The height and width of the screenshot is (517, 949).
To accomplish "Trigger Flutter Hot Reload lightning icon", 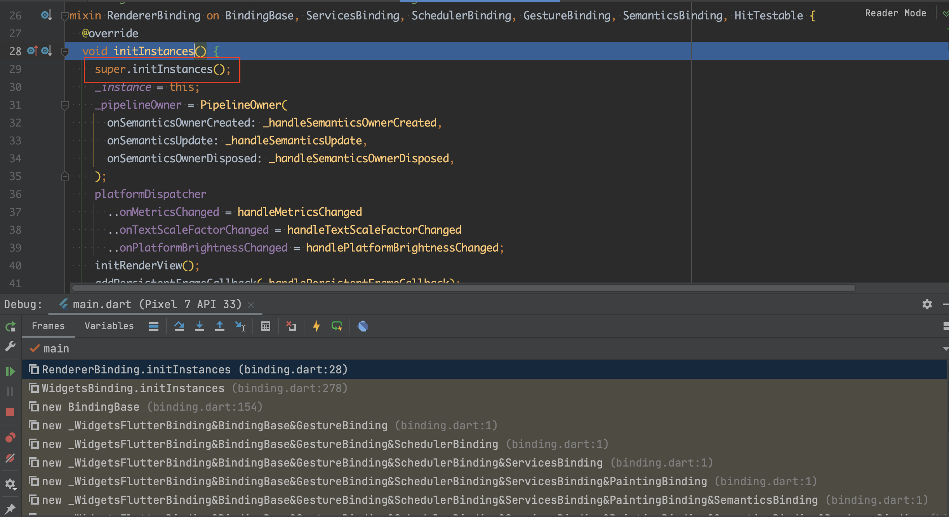I will 316,326.
